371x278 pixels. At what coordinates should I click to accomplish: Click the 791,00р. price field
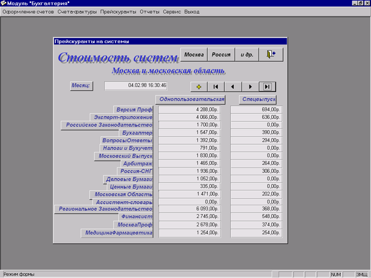pyautogui.click(x=189, y=148)
